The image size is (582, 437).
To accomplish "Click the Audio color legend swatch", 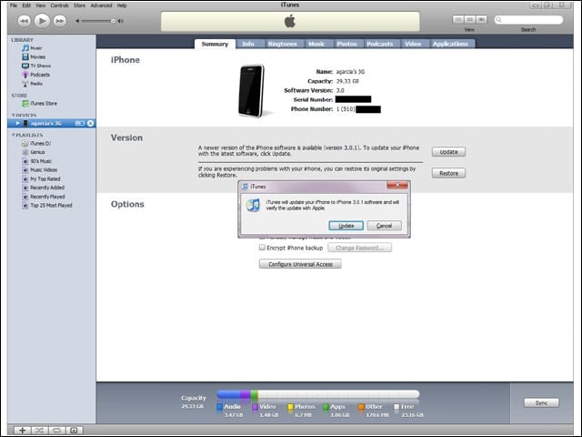I will [x=219, y=407].
